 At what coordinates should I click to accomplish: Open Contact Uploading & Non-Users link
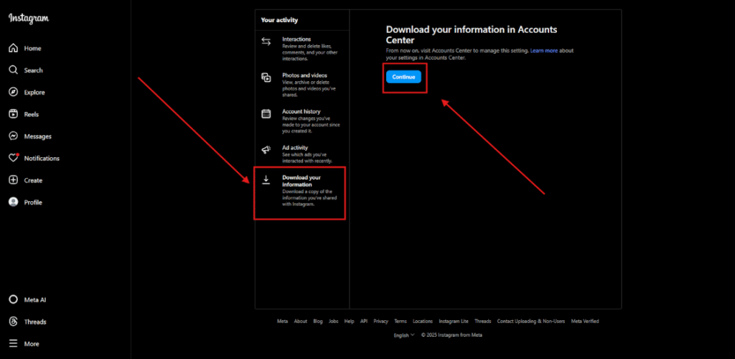click(531, 322)
